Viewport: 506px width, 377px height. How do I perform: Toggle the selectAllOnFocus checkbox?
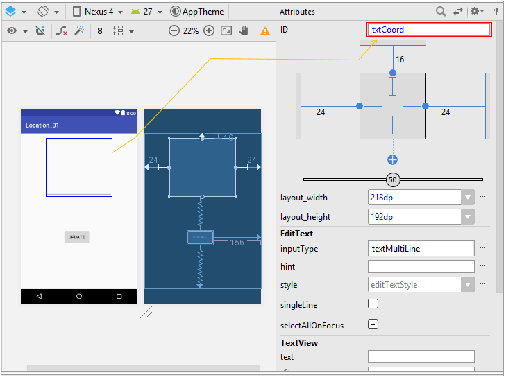pyautogui.click(x=373, y=324)
